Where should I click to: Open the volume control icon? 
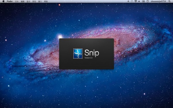(x=139, y=1)
